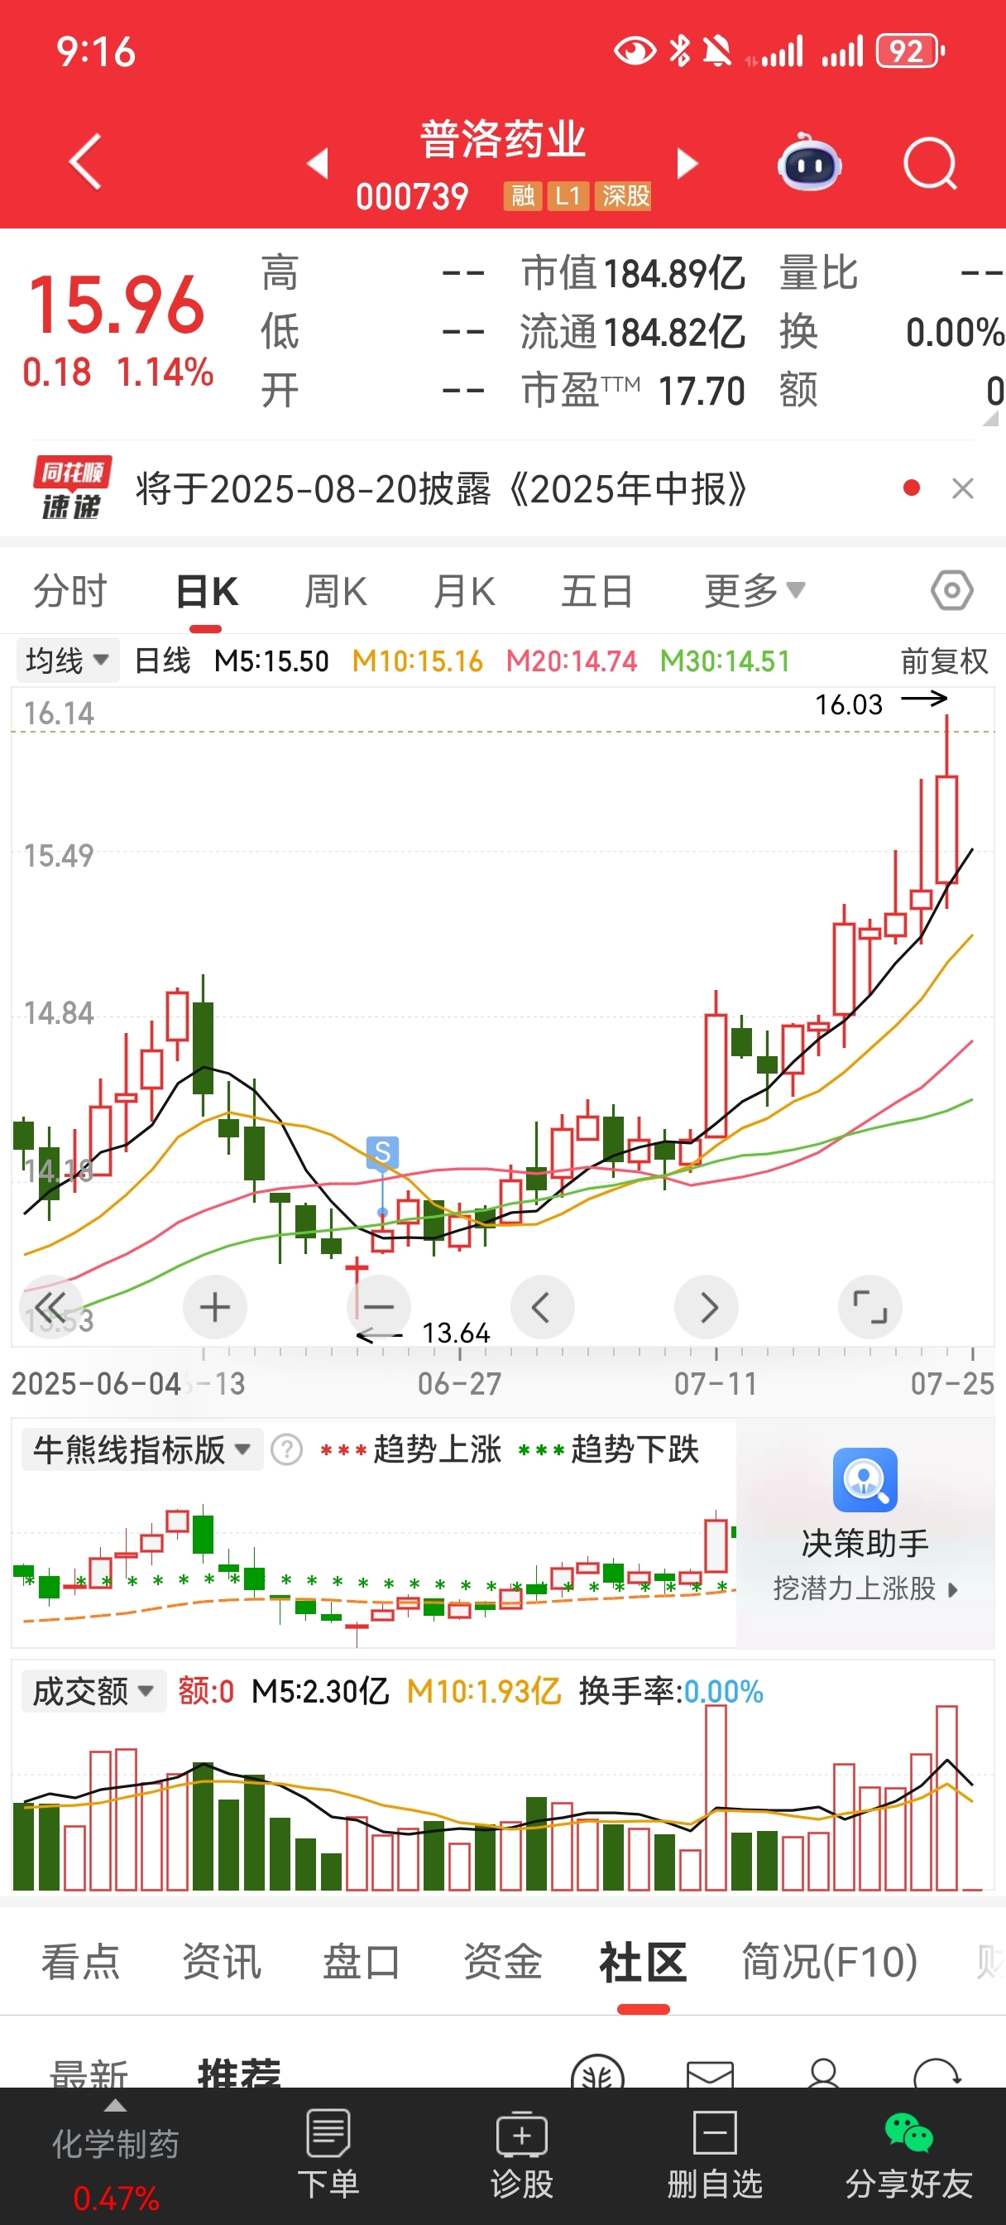The width and height of the screenshot is (1006, 2225).
Task: Open the 盘口 tab
Action: [x=362, y=1962]
